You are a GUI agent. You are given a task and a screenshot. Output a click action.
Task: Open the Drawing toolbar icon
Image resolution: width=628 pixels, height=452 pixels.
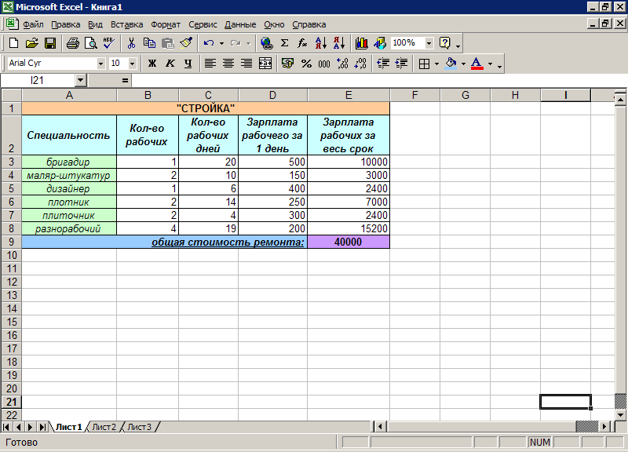pyautogui.click(x=380, y=43)
